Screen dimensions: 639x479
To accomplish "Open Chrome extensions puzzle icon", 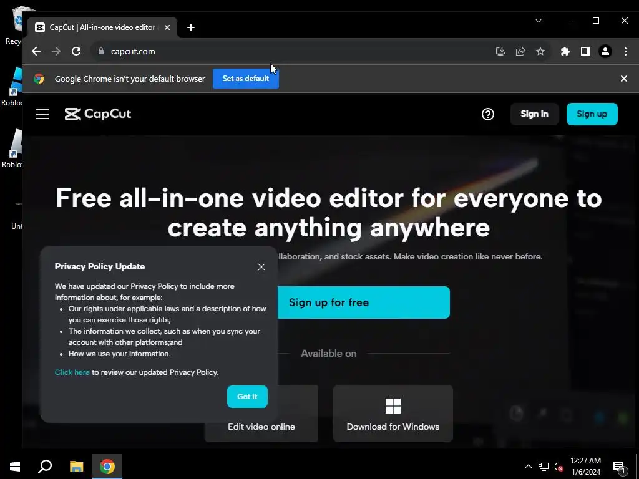I will pos(565,51).
